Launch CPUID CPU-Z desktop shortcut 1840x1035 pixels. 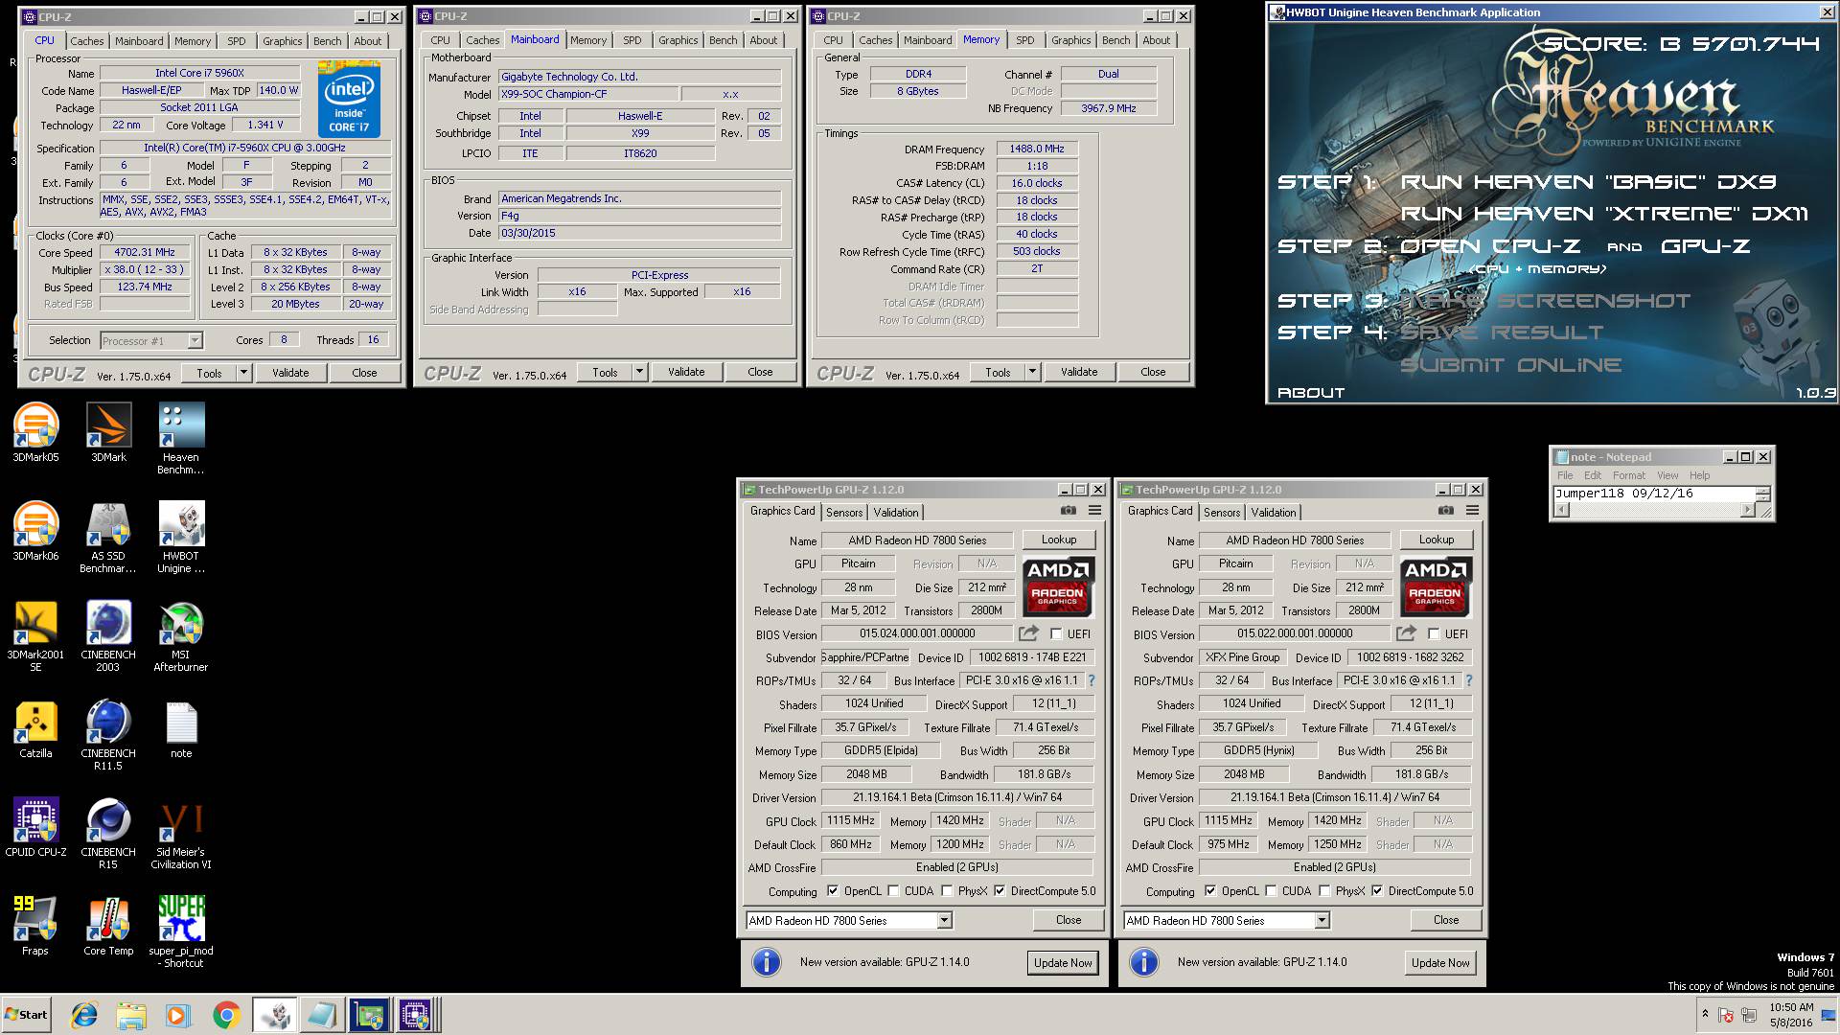pos(35,828)
